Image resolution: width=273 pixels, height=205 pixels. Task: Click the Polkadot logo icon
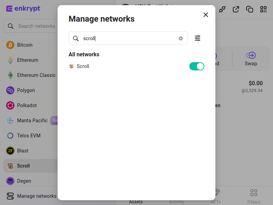coord(10,105)
